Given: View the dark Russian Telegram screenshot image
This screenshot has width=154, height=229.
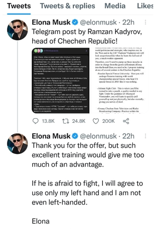Looking at the screenshot, I should pos(60,80).
